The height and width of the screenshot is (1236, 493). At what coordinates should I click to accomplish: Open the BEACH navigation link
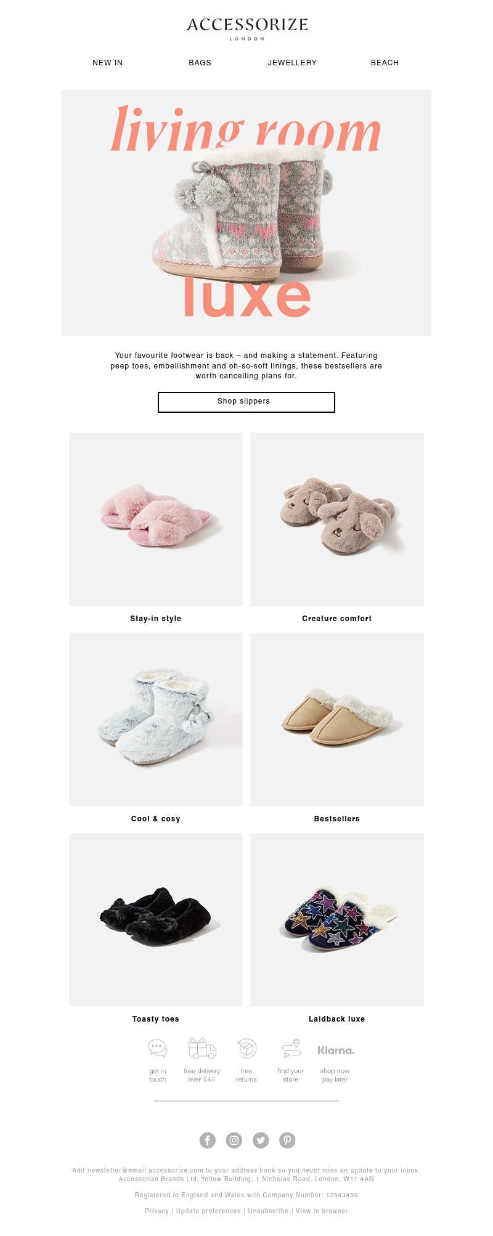385,63
